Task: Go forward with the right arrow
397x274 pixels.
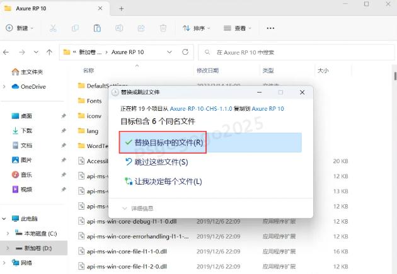Action: point(22,52)
